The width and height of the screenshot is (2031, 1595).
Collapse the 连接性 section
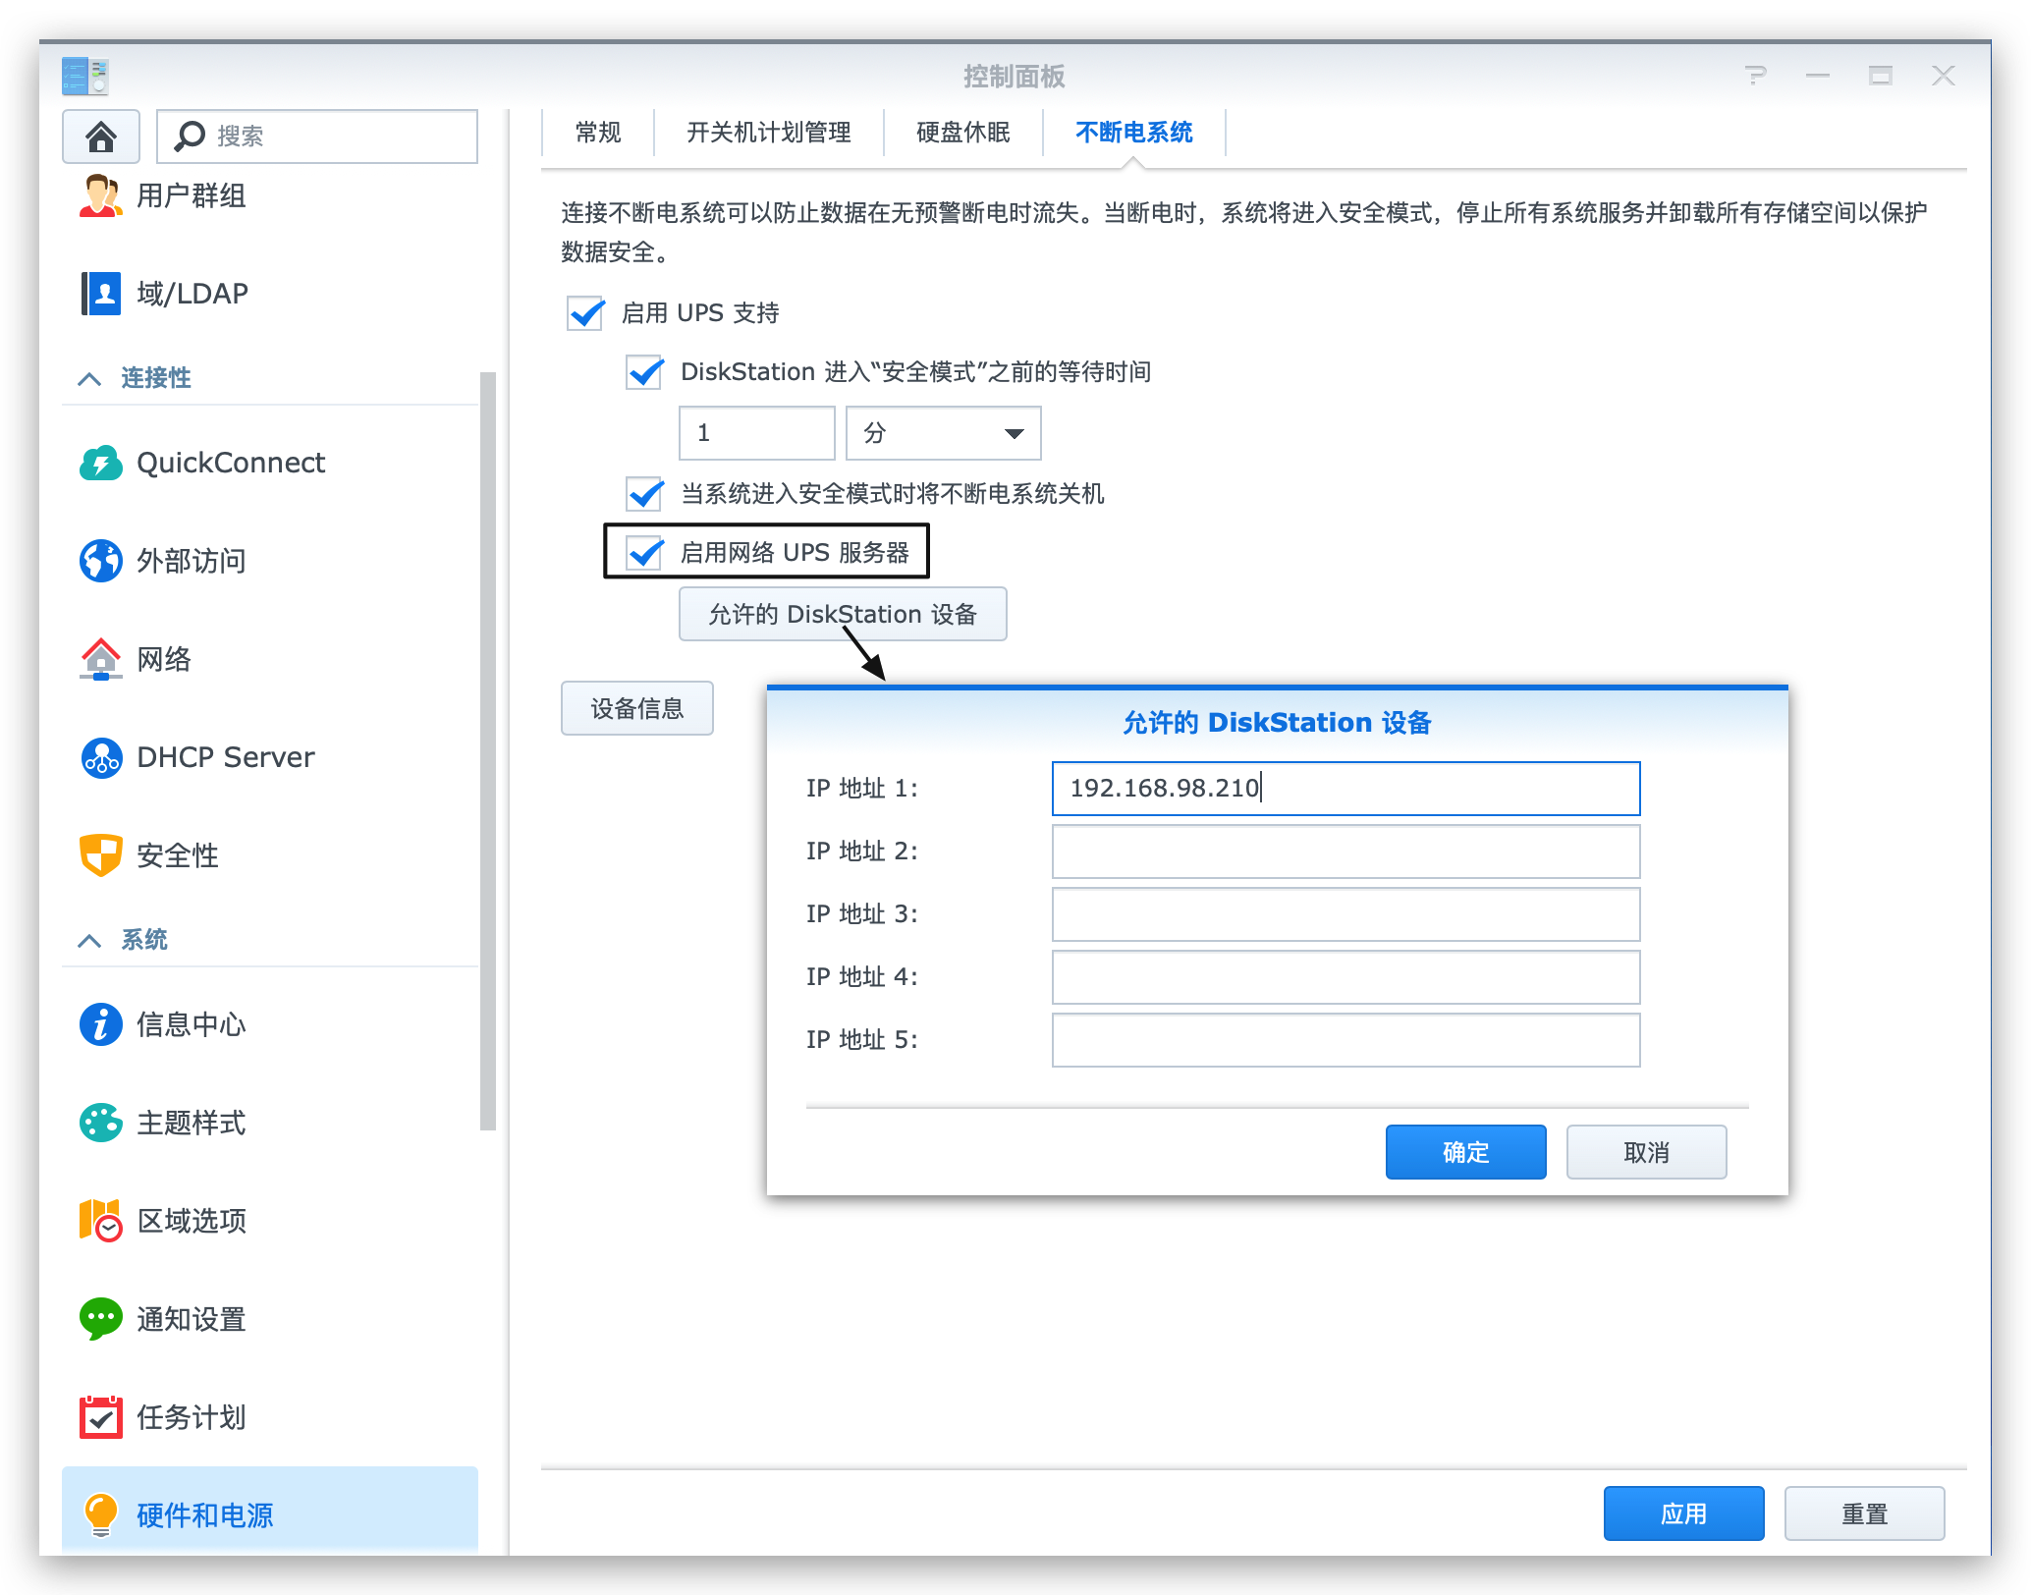coord(89,378)
